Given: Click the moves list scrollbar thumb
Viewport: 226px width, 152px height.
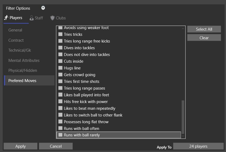Looking at the screenshot, I should [x=183, y=117].
